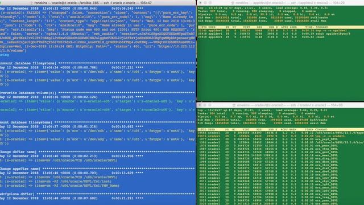
Task: Click the ora_lgwr_DEVL process row
Action: (268, 178)
